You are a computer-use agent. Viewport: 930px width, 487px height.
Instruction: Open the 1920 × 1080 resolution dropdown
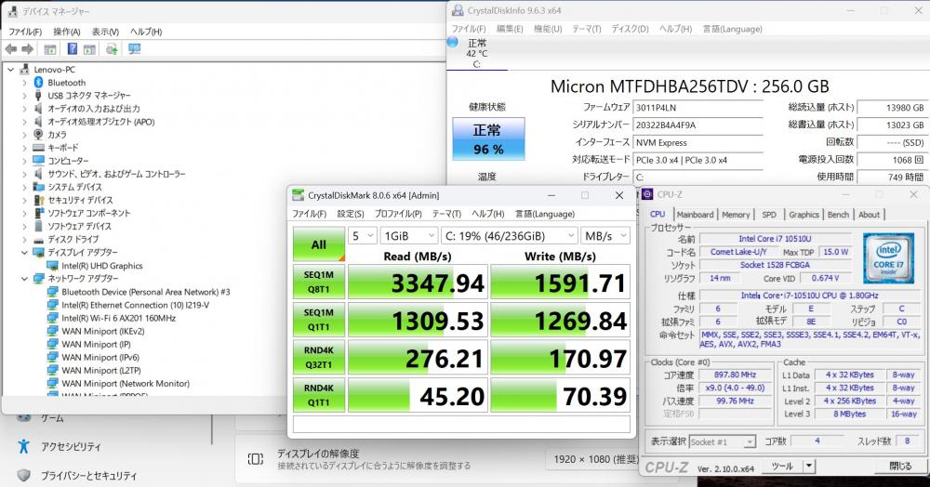click(x=593, y=459)
